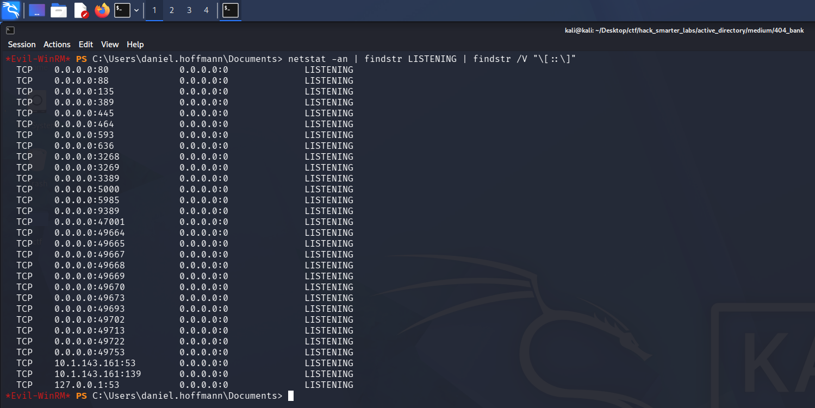Switch to workspace 2

tap(172, 10)
